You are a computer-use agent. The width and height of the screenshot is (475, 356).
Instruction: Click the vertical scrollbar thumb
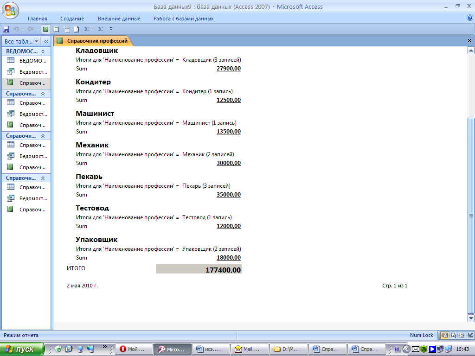click(x=471, y=216)
